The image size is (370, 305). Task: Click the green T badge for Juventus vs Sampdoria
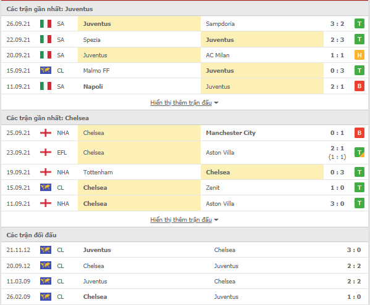(x=359, y=24)
